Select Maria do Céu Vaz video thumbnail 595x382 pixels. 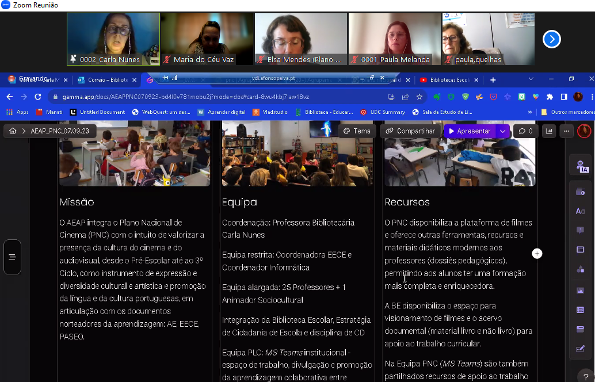click(x=207, y=39)
